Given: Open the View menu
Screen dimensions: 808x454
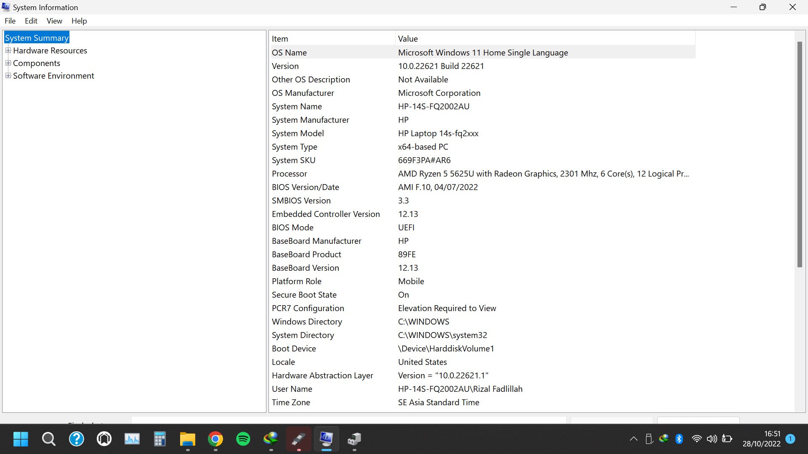Looking at the screenshot, I should [x=54, y=21].
